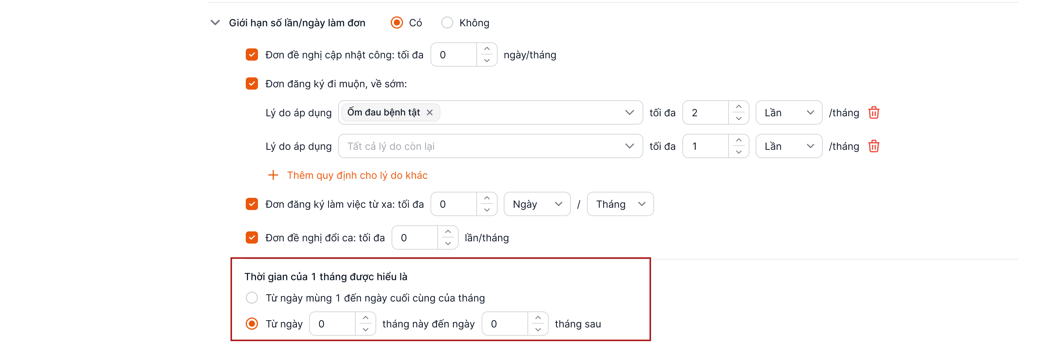
Task: Uncheck Đơn đăng ký đi muộn, về sớm
Action: click(x=252, y=84)
